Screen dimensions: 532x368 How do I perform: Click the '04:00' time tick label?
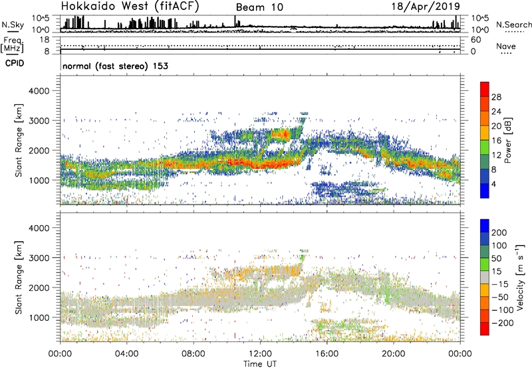click(x=126, y=354)
